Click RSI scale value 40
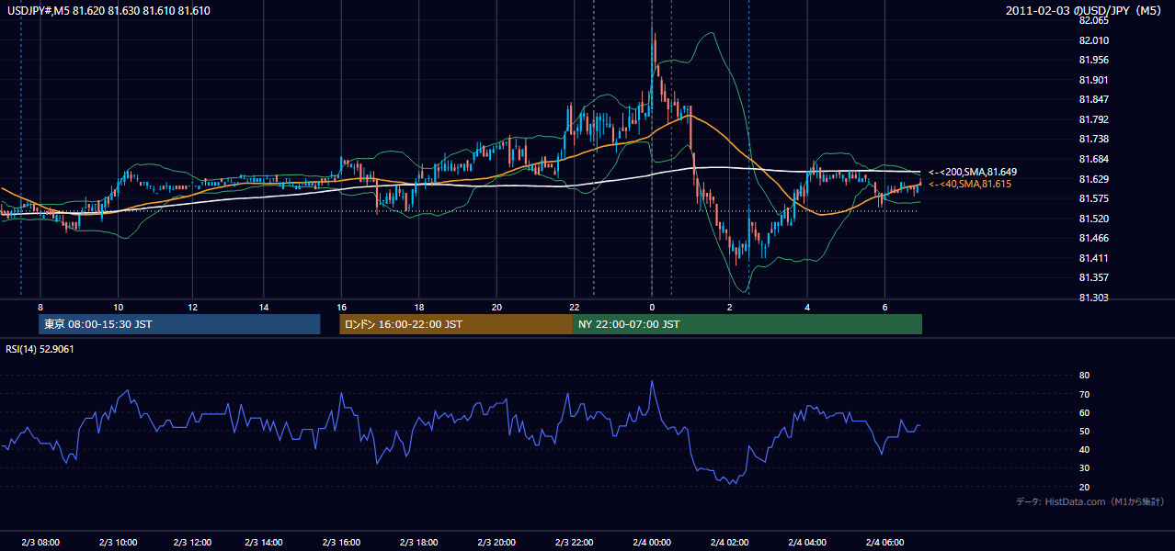 [x=1084, y=450]
